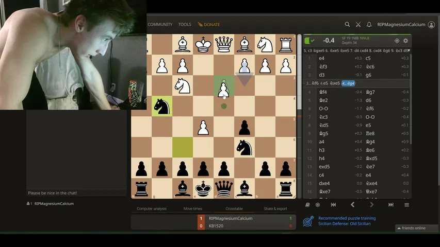This screenshot has height=247, width=440.
Task: Click the move list scrollbar
Action: (x=411, y=99)
